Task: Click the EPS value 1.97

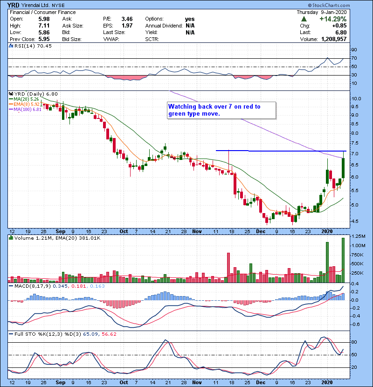Action: click(x=127, y=26)
